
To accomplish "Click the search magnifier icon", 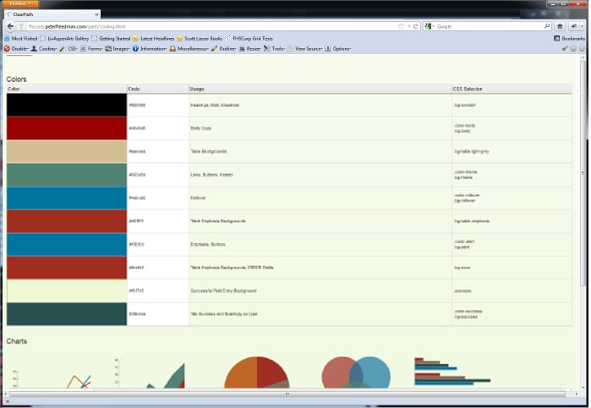I will pos(547,26).
